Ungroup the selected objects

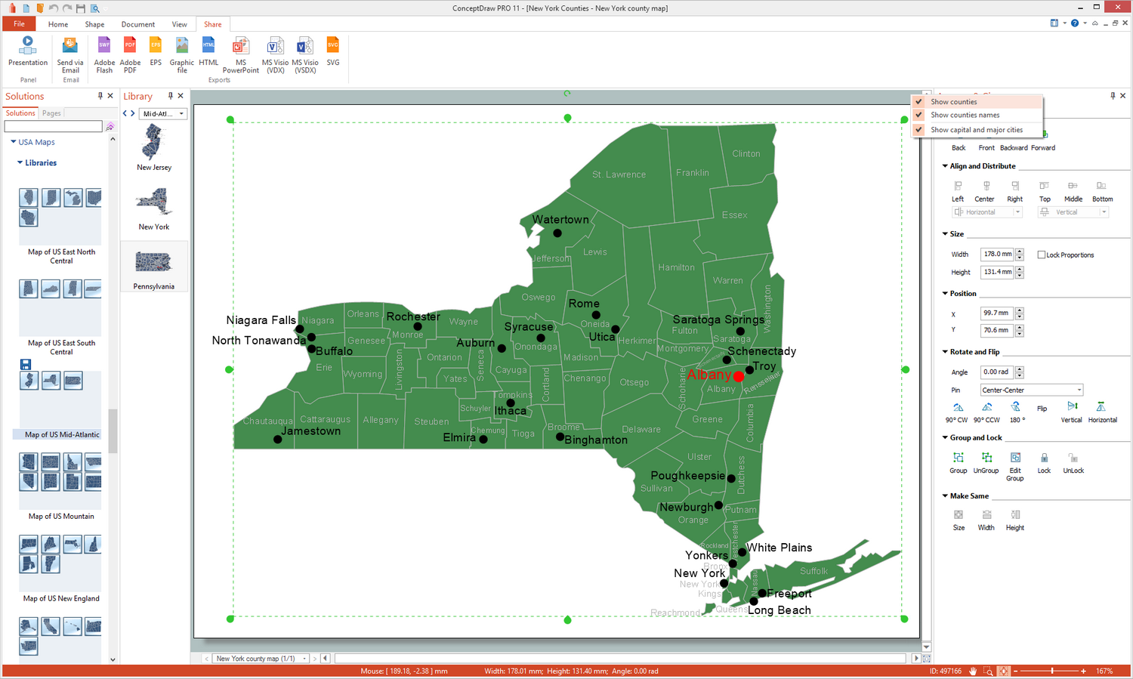[x=986, y=463]
